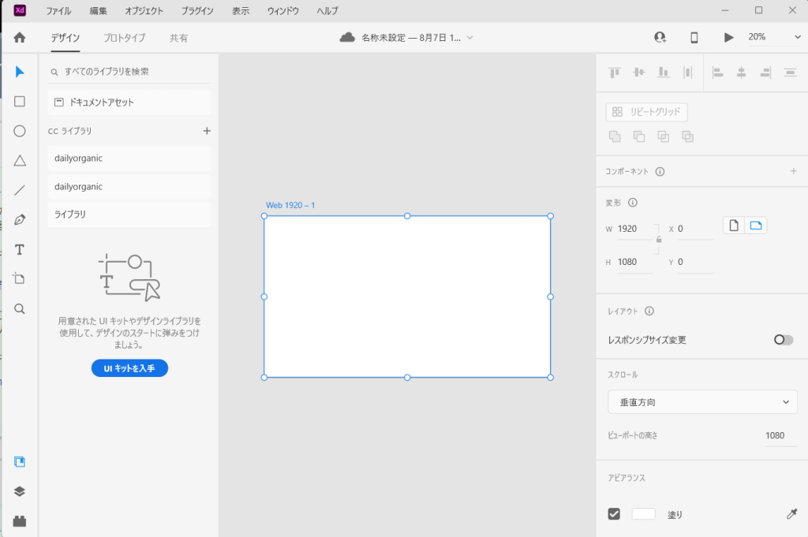Switch to the プロトタイプ tab
The width and height of the screenshot is (808, 537).
pyautogui.click(x=124, y=37)
